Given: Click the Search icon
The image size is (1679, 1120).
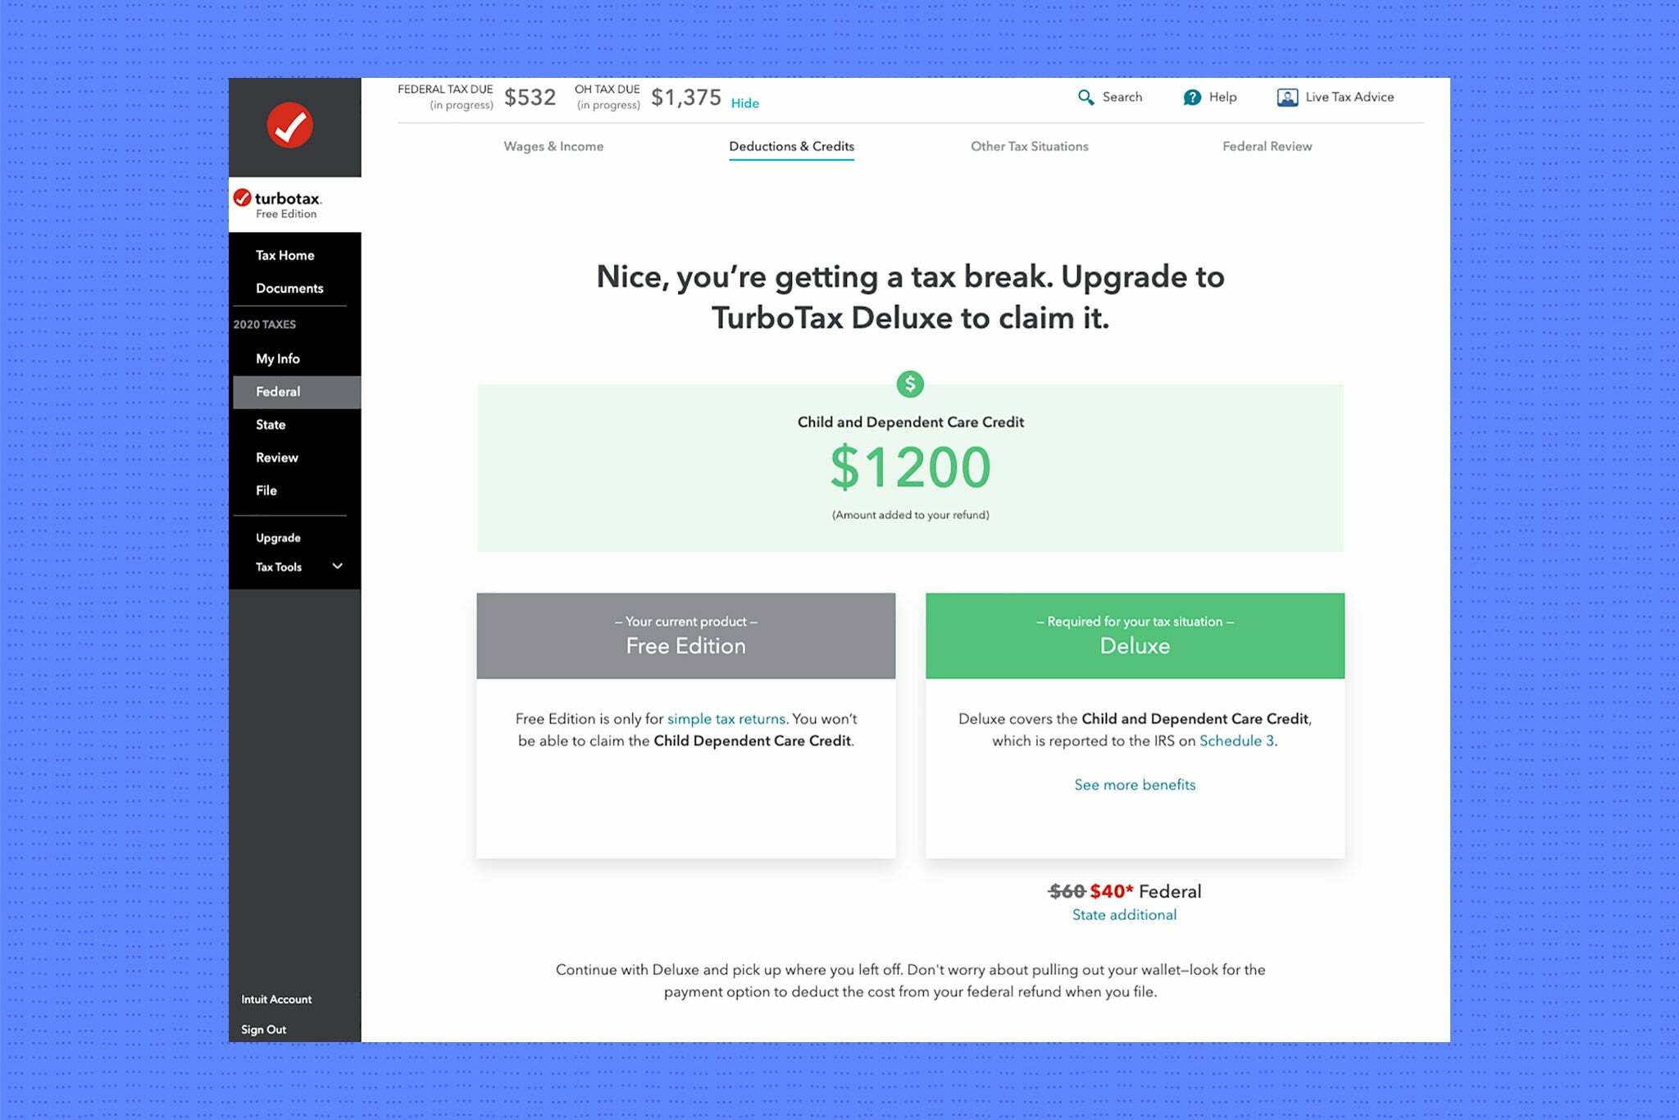Looking at the screenshot, I should pyautogui.click(x=1085, y=98).
